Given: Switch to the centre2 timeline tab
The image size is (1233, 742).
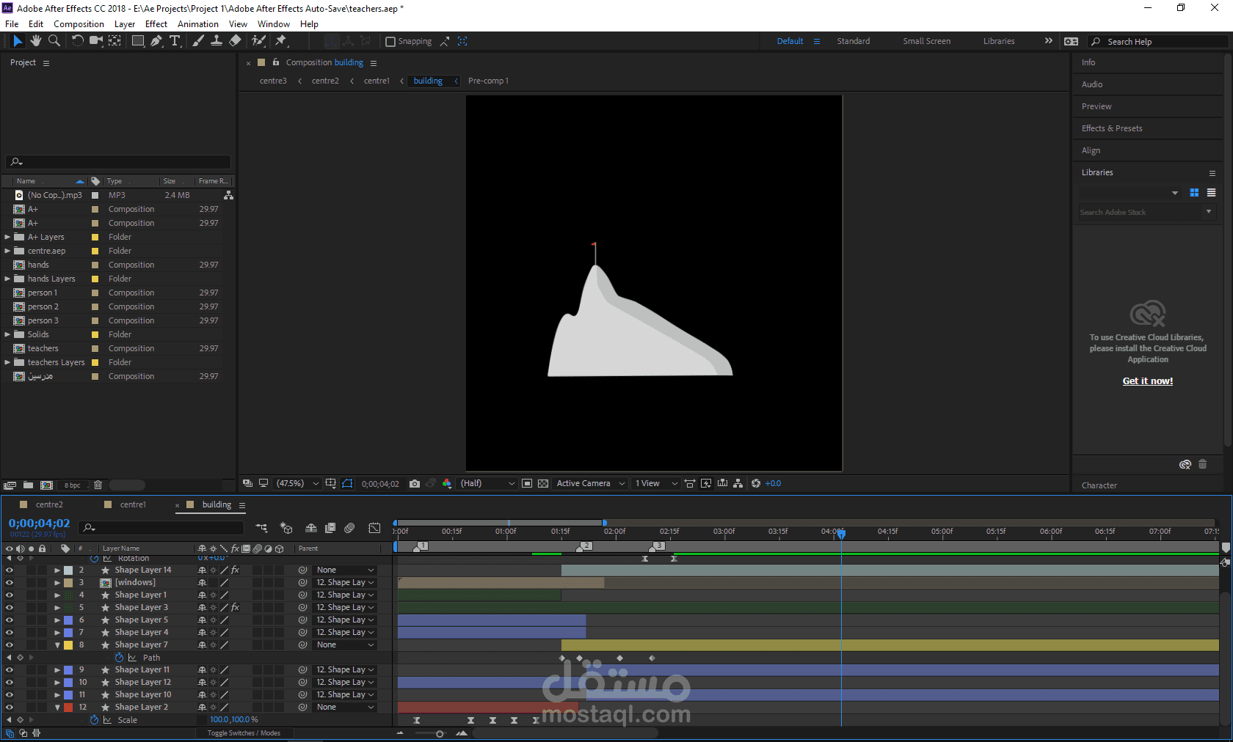Looking at the screenshot, I should point(49,504).
